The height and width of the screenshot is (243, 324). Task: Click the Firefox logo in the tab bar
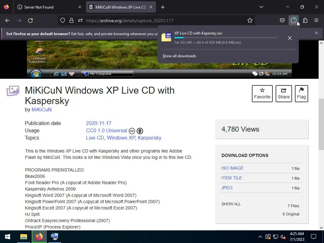(6, 7)
